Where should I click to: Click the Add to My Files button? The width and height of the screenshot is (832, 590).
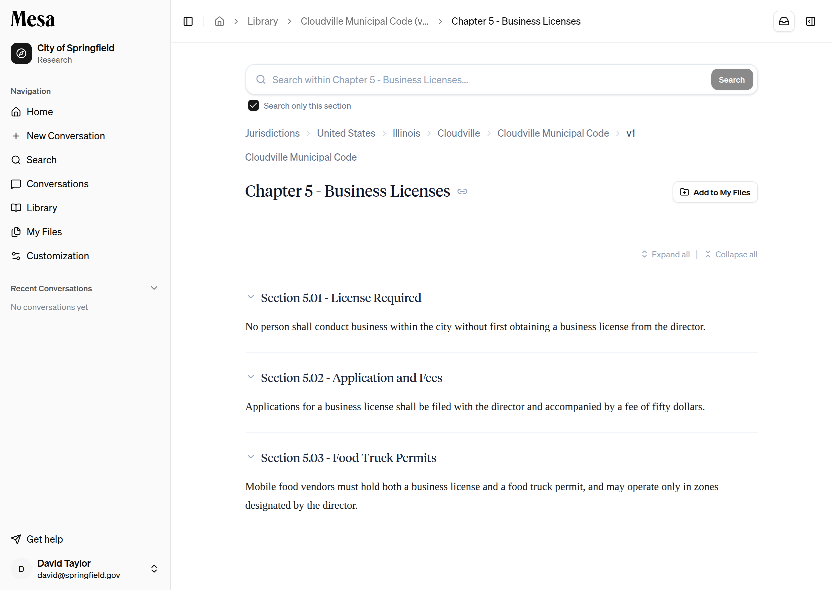pyautogui.click(x=715, y=192)
